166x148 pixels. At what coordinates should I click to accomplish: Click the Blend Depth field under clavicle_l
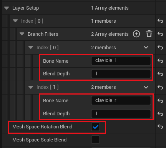121,74
